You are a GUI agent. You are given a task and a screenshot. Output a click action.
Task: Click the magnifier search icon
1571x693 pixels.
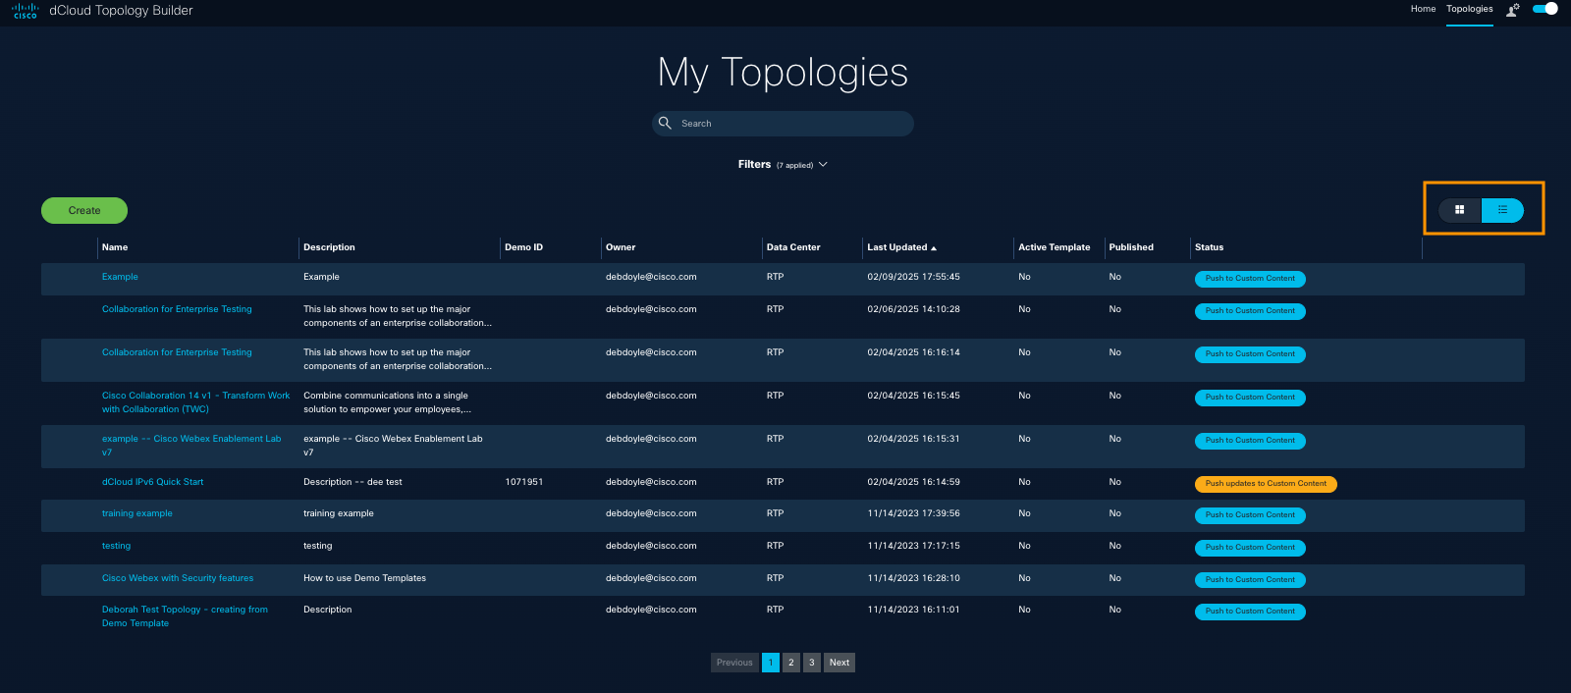tap(665, 123)
